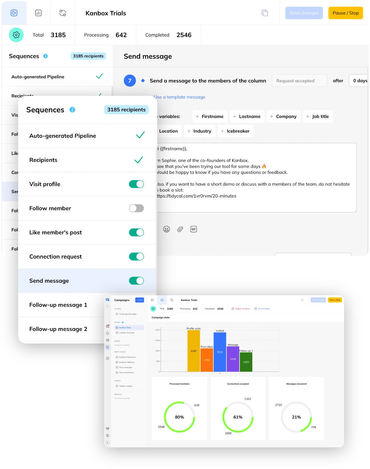The height and width of the screenshot is (469, 370).
Task: Insert the Industry variable
Action: [x=199, y=131]
